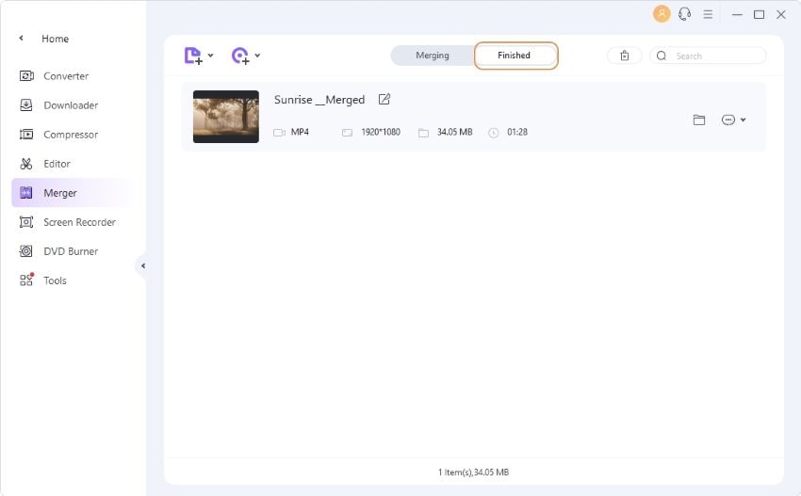Click the Screen Recorder sidebar icon
Viewport: 801px width, 496px height.
click(26, 222)
